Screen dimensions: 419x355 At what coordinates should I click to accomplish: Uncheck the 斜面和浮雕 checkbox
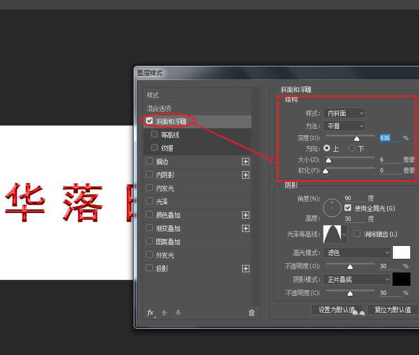coord(150,121)
